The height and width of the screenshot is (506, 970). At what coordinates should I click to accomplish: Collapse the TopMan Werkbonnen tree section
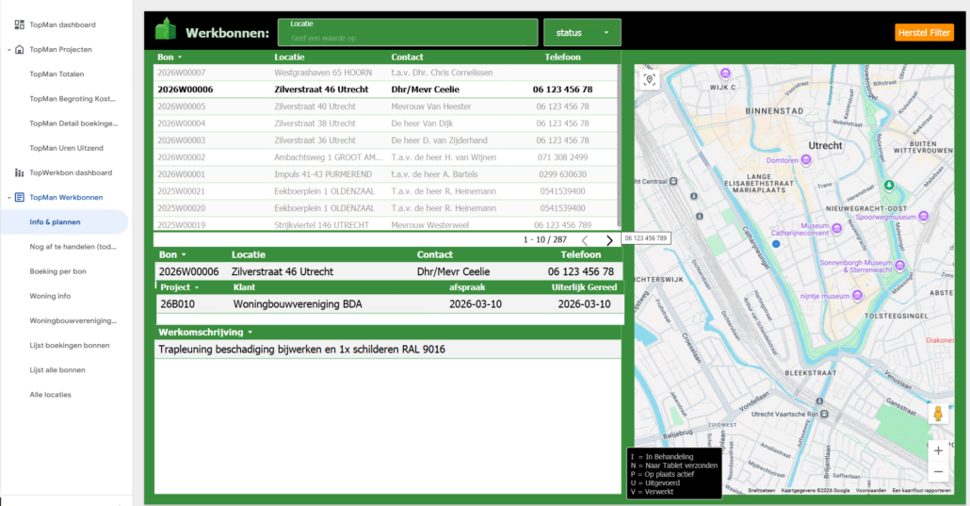8,197
